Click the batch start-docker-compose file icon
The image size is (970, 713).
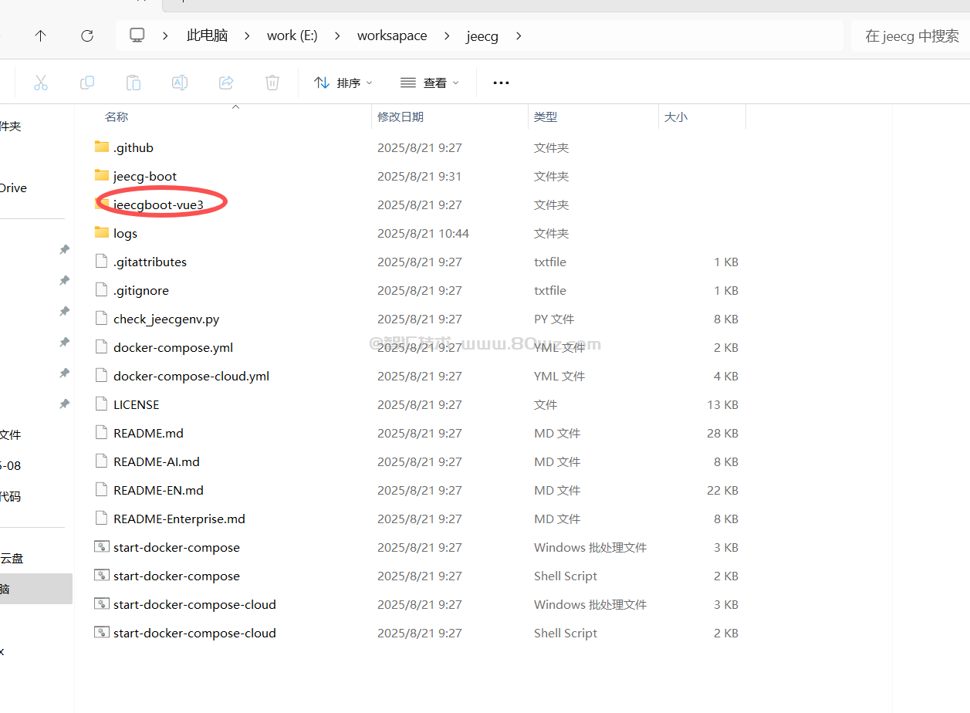101,546
